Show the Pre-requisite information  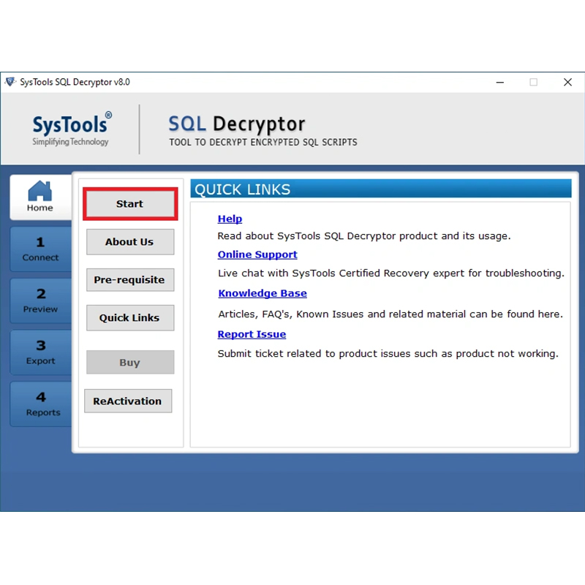point(130,280)
